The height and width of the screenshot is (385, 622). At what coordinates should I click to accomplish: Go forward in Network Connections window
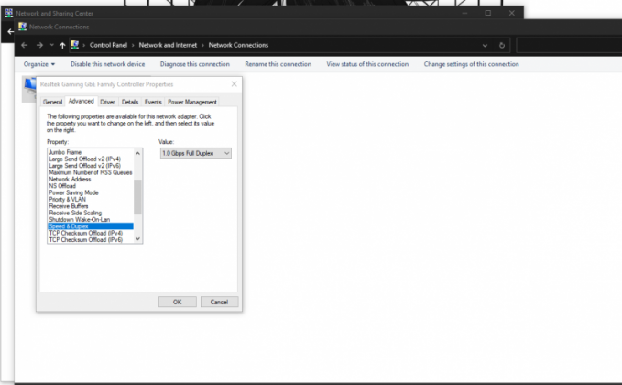click(x=39, y=45)
